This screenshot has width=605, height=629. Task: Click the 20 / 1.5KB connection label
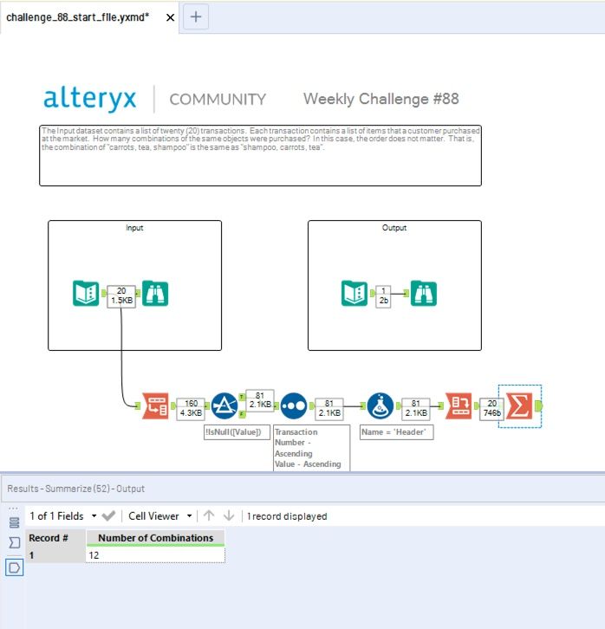coord(121,295)
